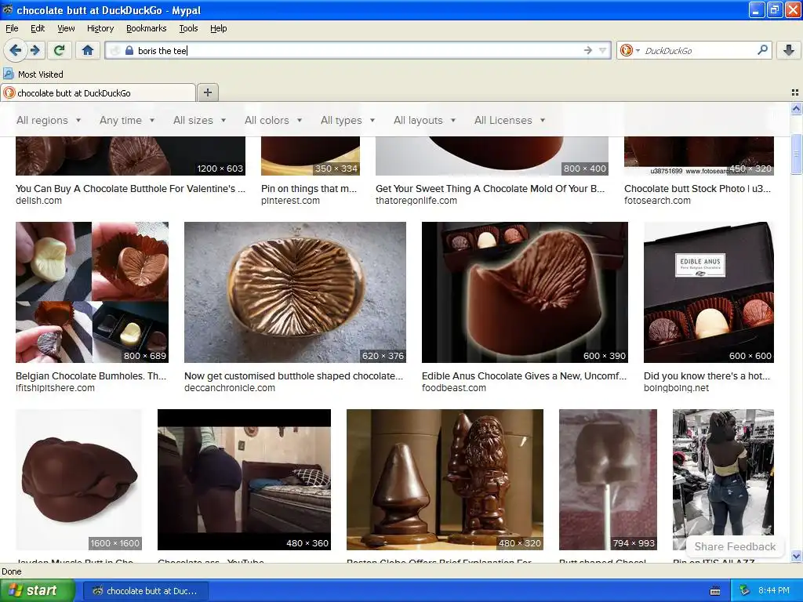This screenshot has width=803, height=602.
Task: Expand the All regions filter
Action: tap(49, 120)
